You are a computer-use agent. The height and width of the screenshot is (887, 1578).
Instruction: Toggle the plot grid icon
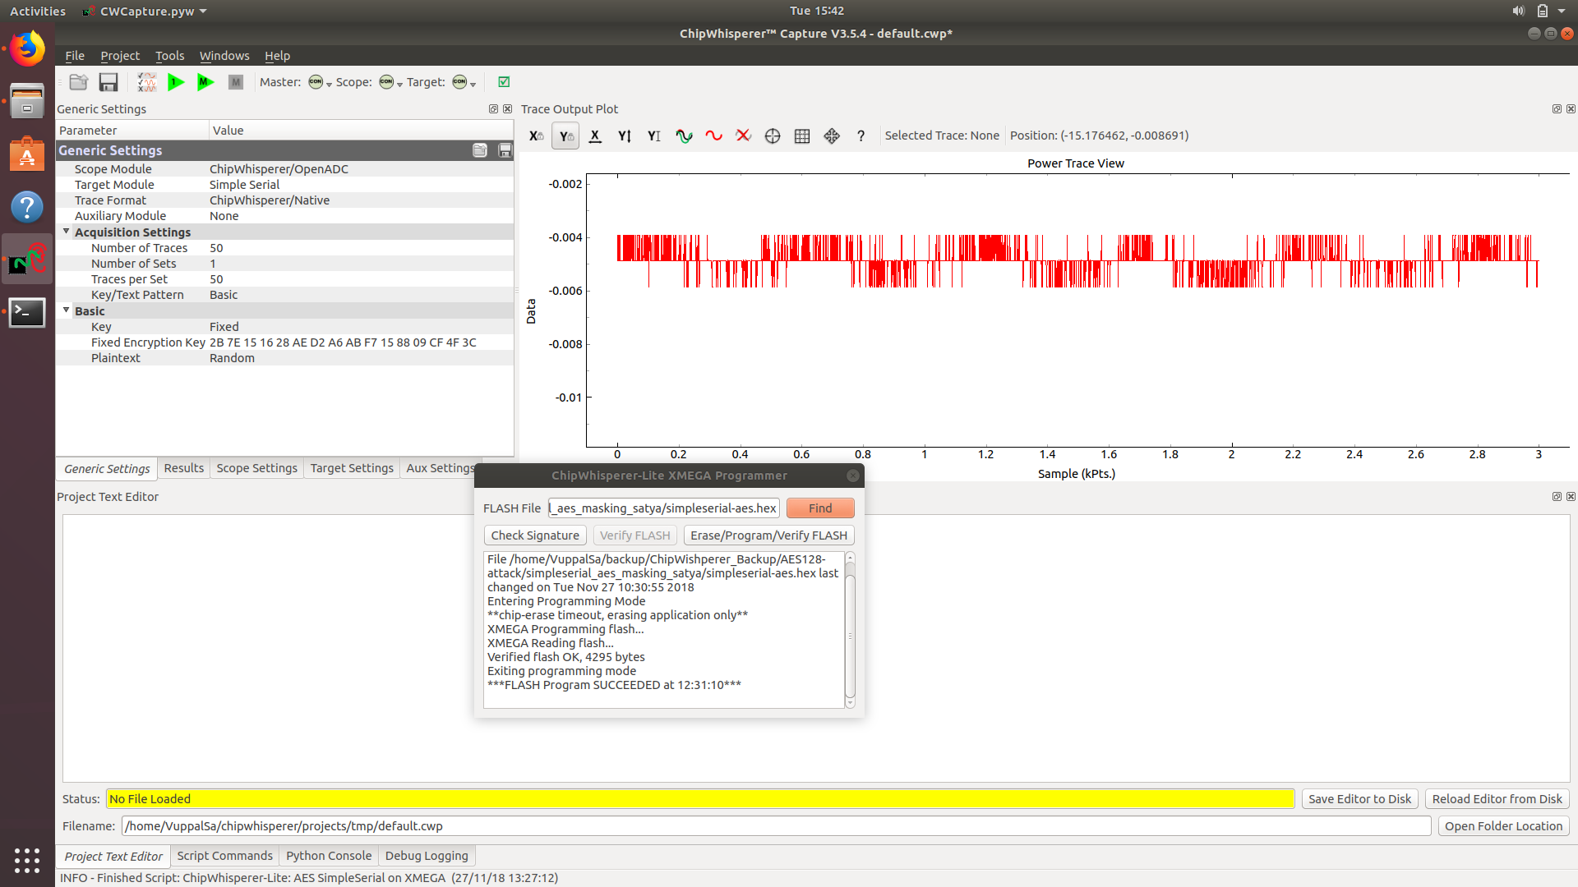coord(802,136)
